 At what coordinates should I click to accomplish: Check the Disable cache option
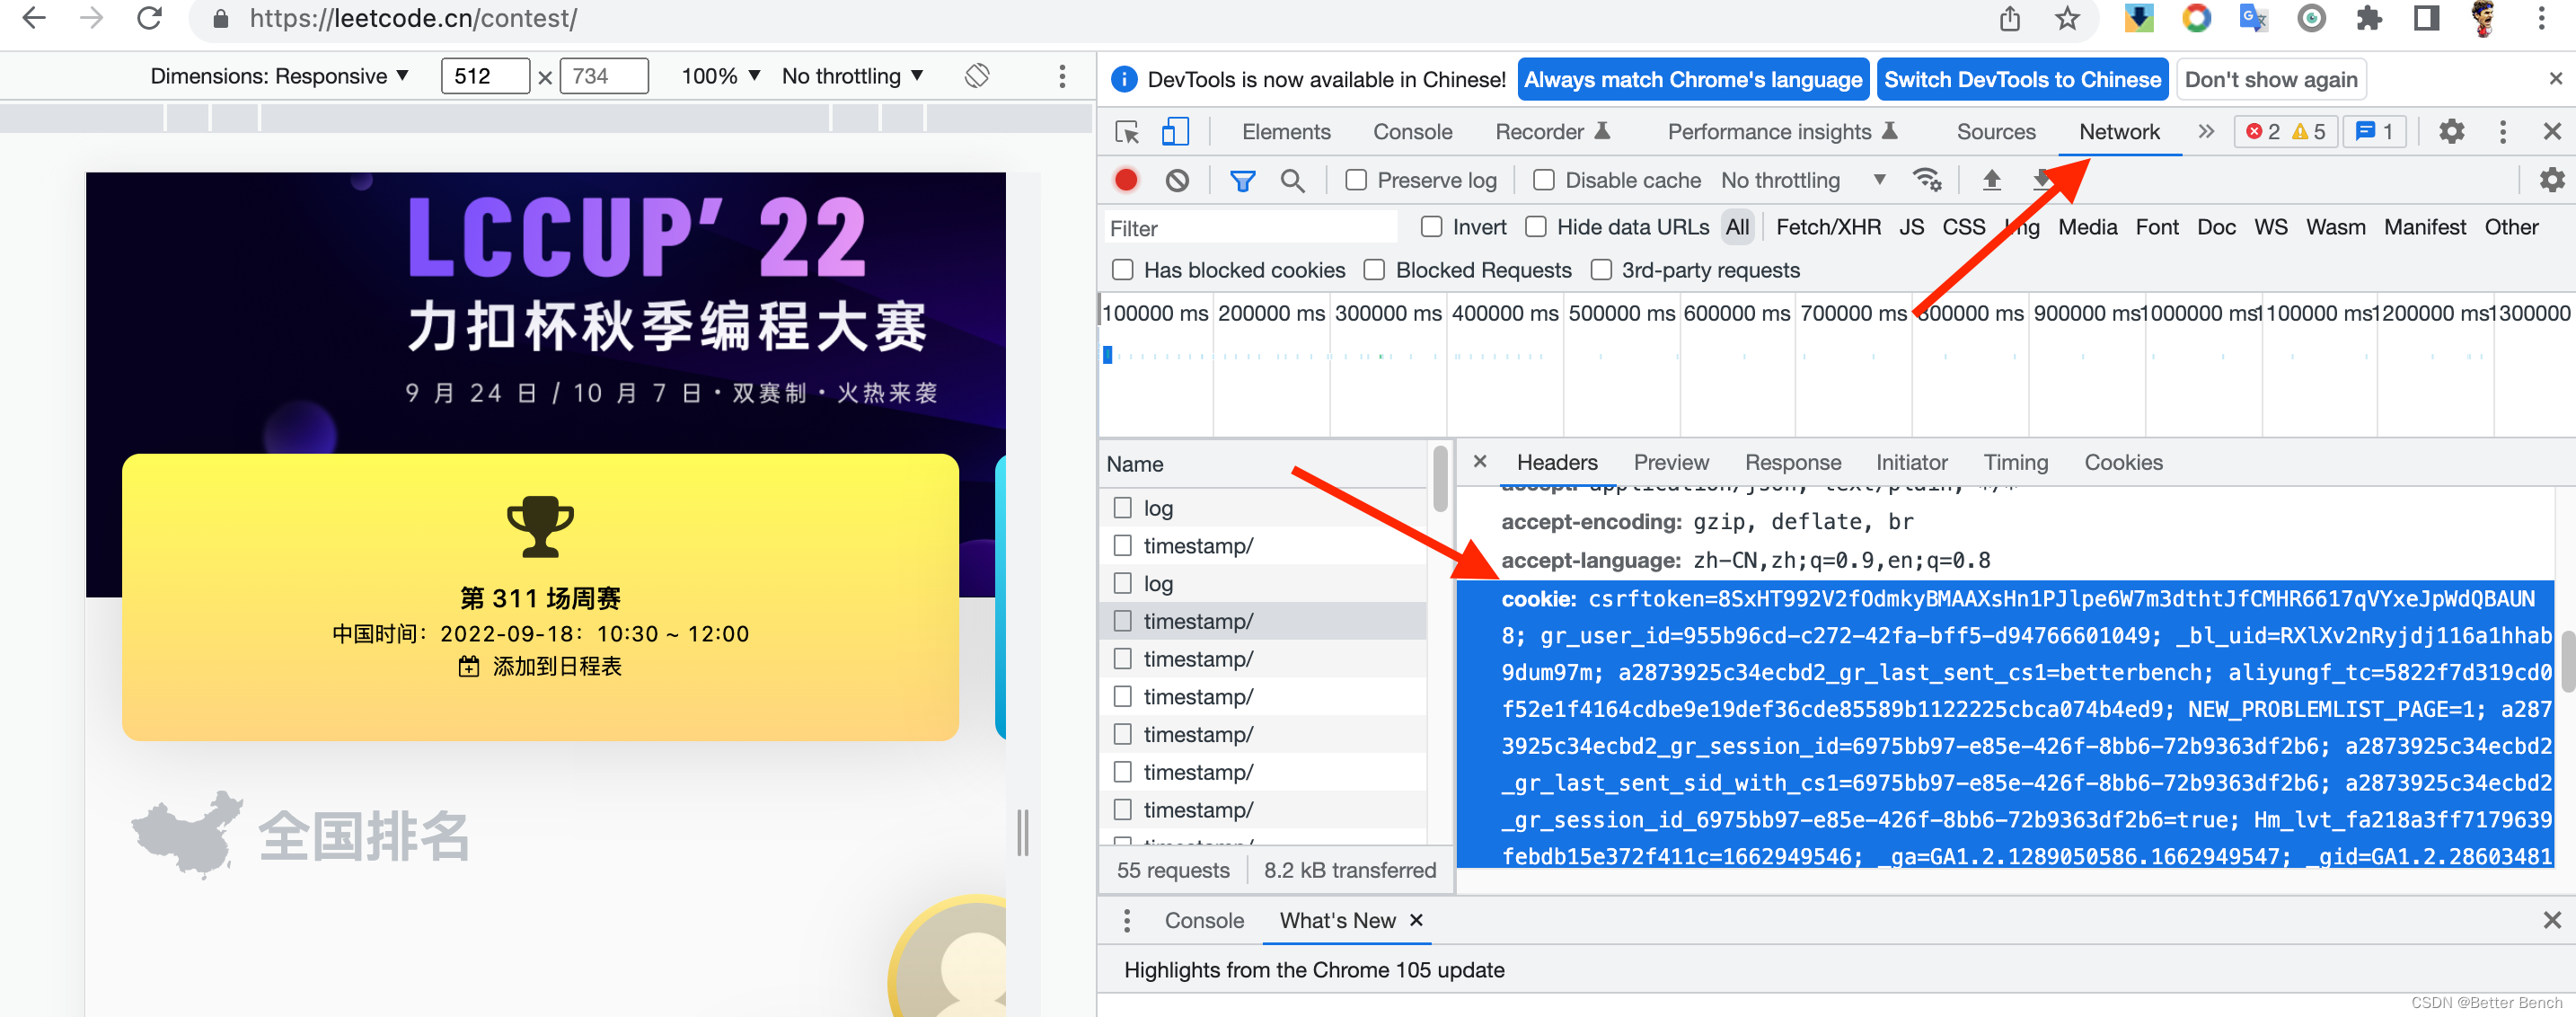point(1543,180)
